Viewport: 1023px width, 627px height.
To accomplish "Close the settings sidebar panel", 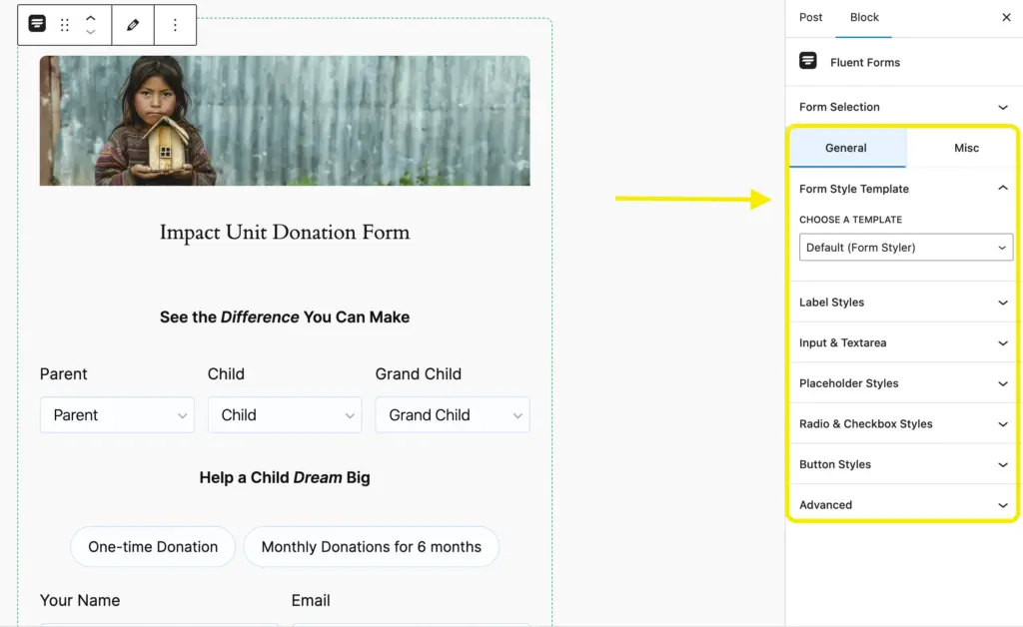I will [1006, 17].
